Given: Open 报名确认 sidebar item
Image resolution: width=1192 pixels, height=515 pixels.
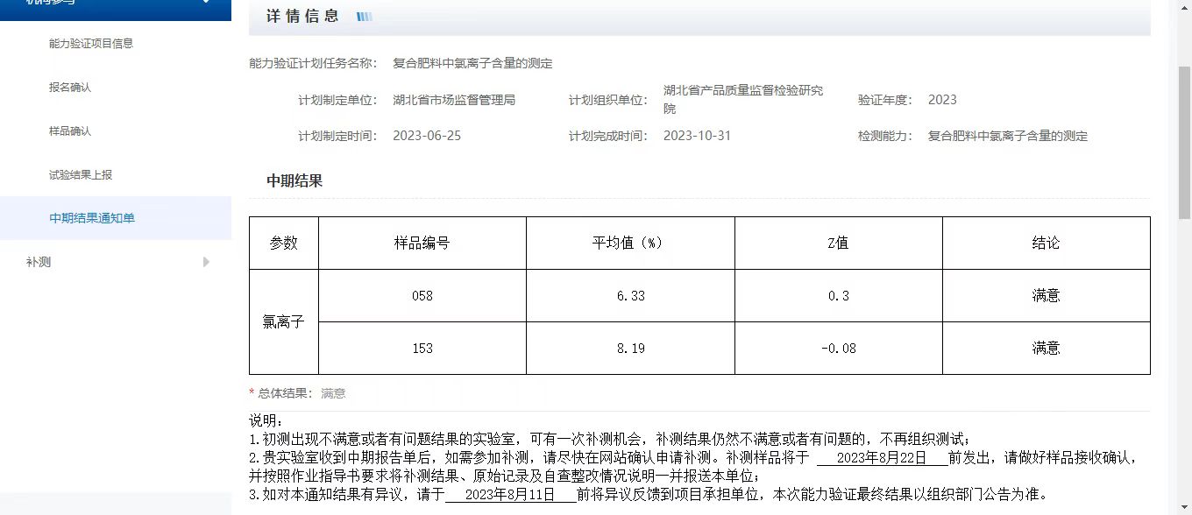Looking at the screenshot, I should [70, 87].
